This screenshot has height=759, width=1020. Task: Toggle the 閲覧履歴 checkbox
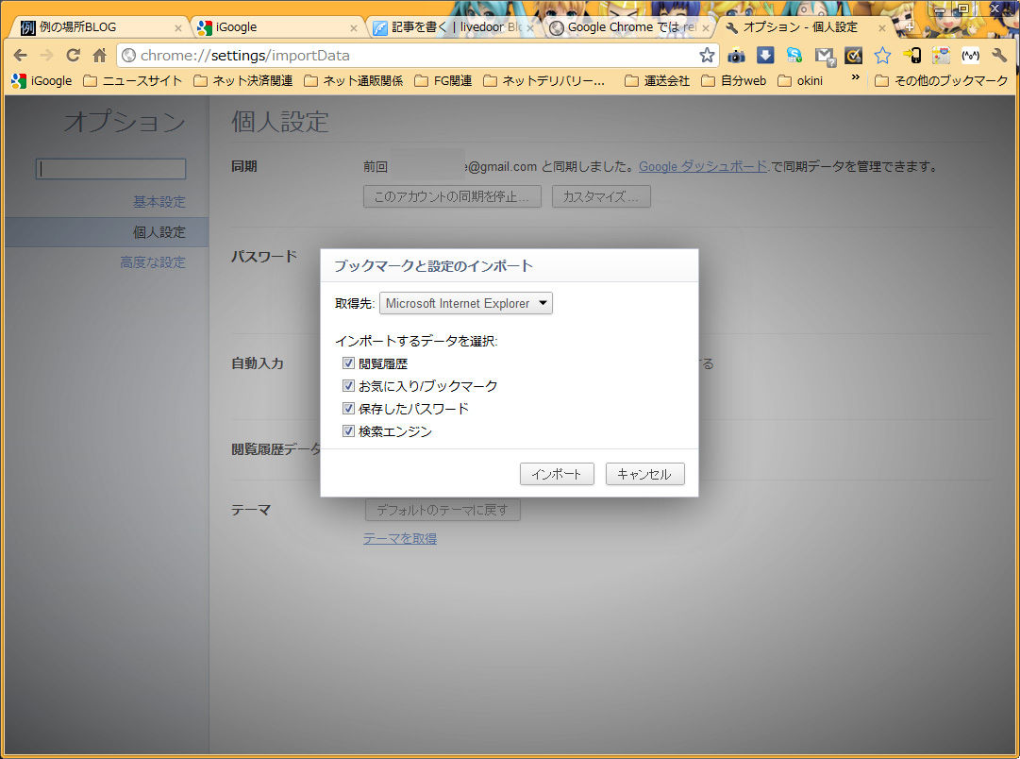click(x=349, y=363)
